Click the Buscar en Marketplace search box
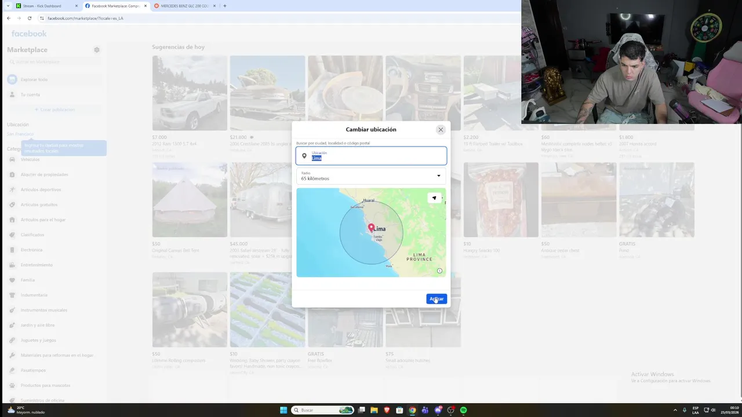 pyautogui.click(x=56, y=62)
